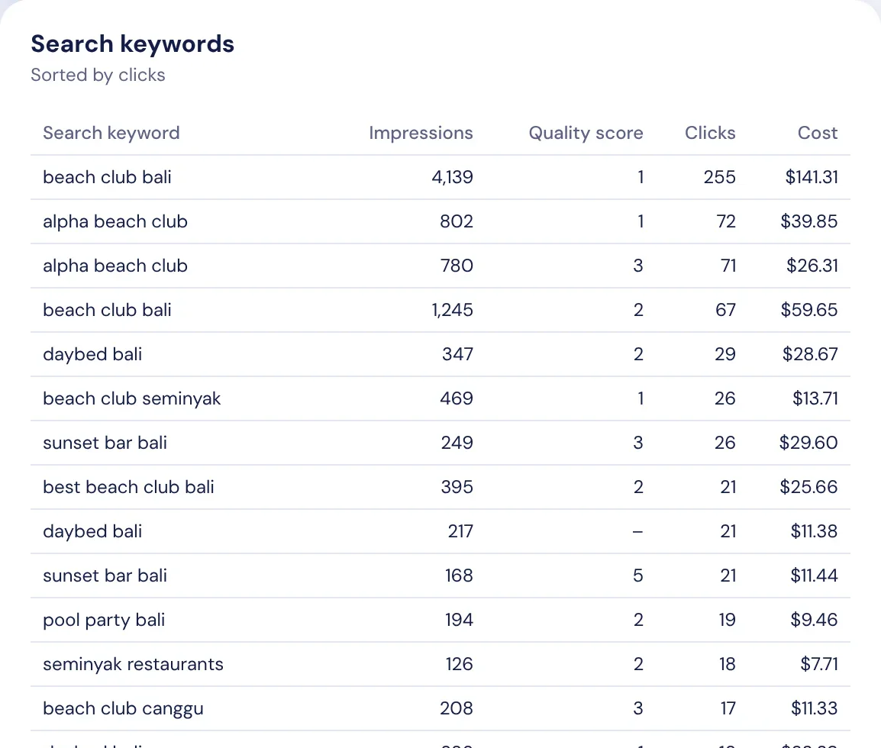
Task: Click the $141.31 cost cell
Action: (812, 177)
